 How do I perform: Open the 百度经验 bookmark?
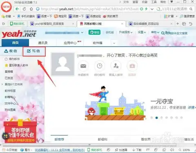click(x=94, y=16)
